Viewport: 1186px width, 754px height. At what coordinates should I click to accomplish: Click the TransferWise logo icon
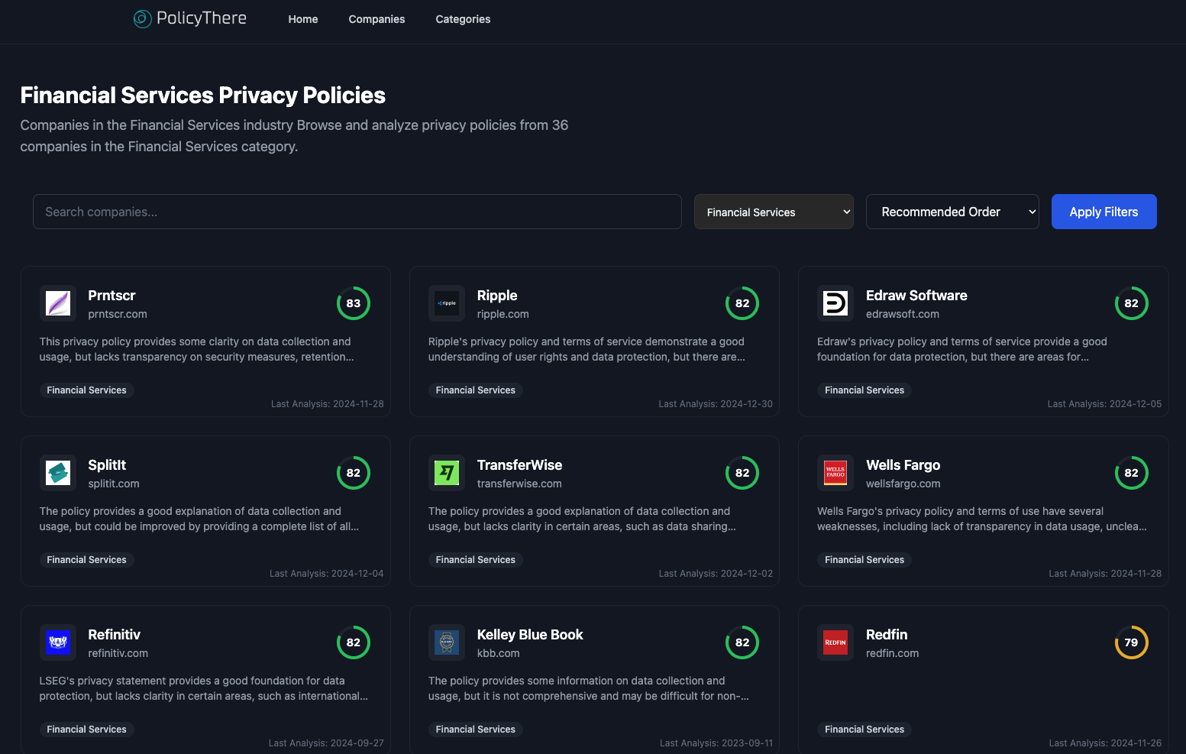(447, 473)
